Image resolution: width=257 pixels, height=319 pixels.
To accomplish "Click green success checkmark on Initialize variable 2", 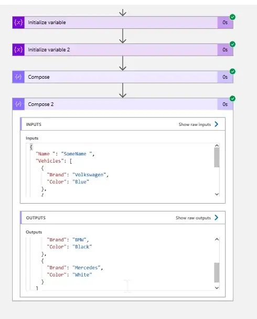I will click(x=232, y=44).
